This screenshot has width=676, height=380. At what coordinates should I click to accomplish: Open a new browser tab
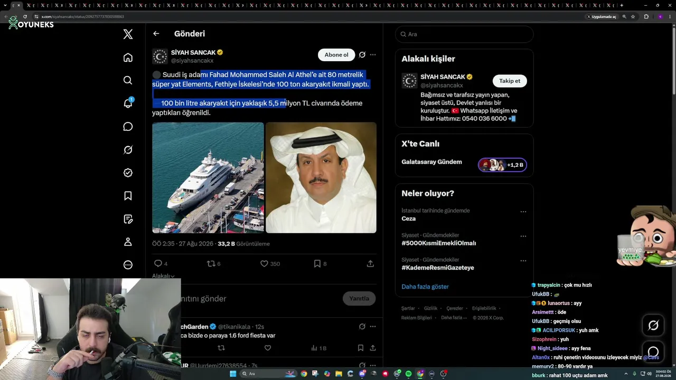[622, 5]
